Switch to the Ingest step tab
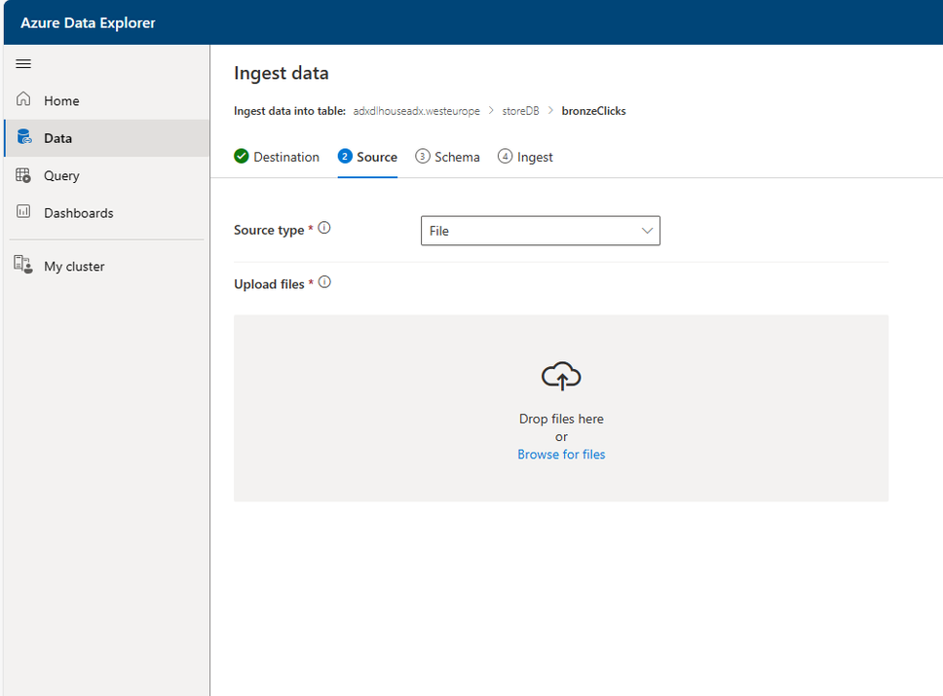 point(525,157)
